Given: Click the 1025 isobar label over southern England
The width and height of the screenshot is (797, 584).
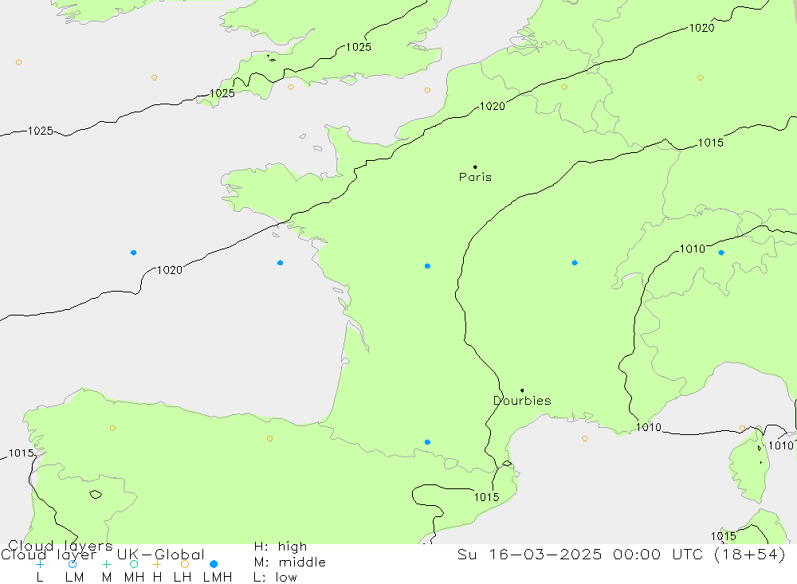Looking at the screenshot, I should 359,47.
